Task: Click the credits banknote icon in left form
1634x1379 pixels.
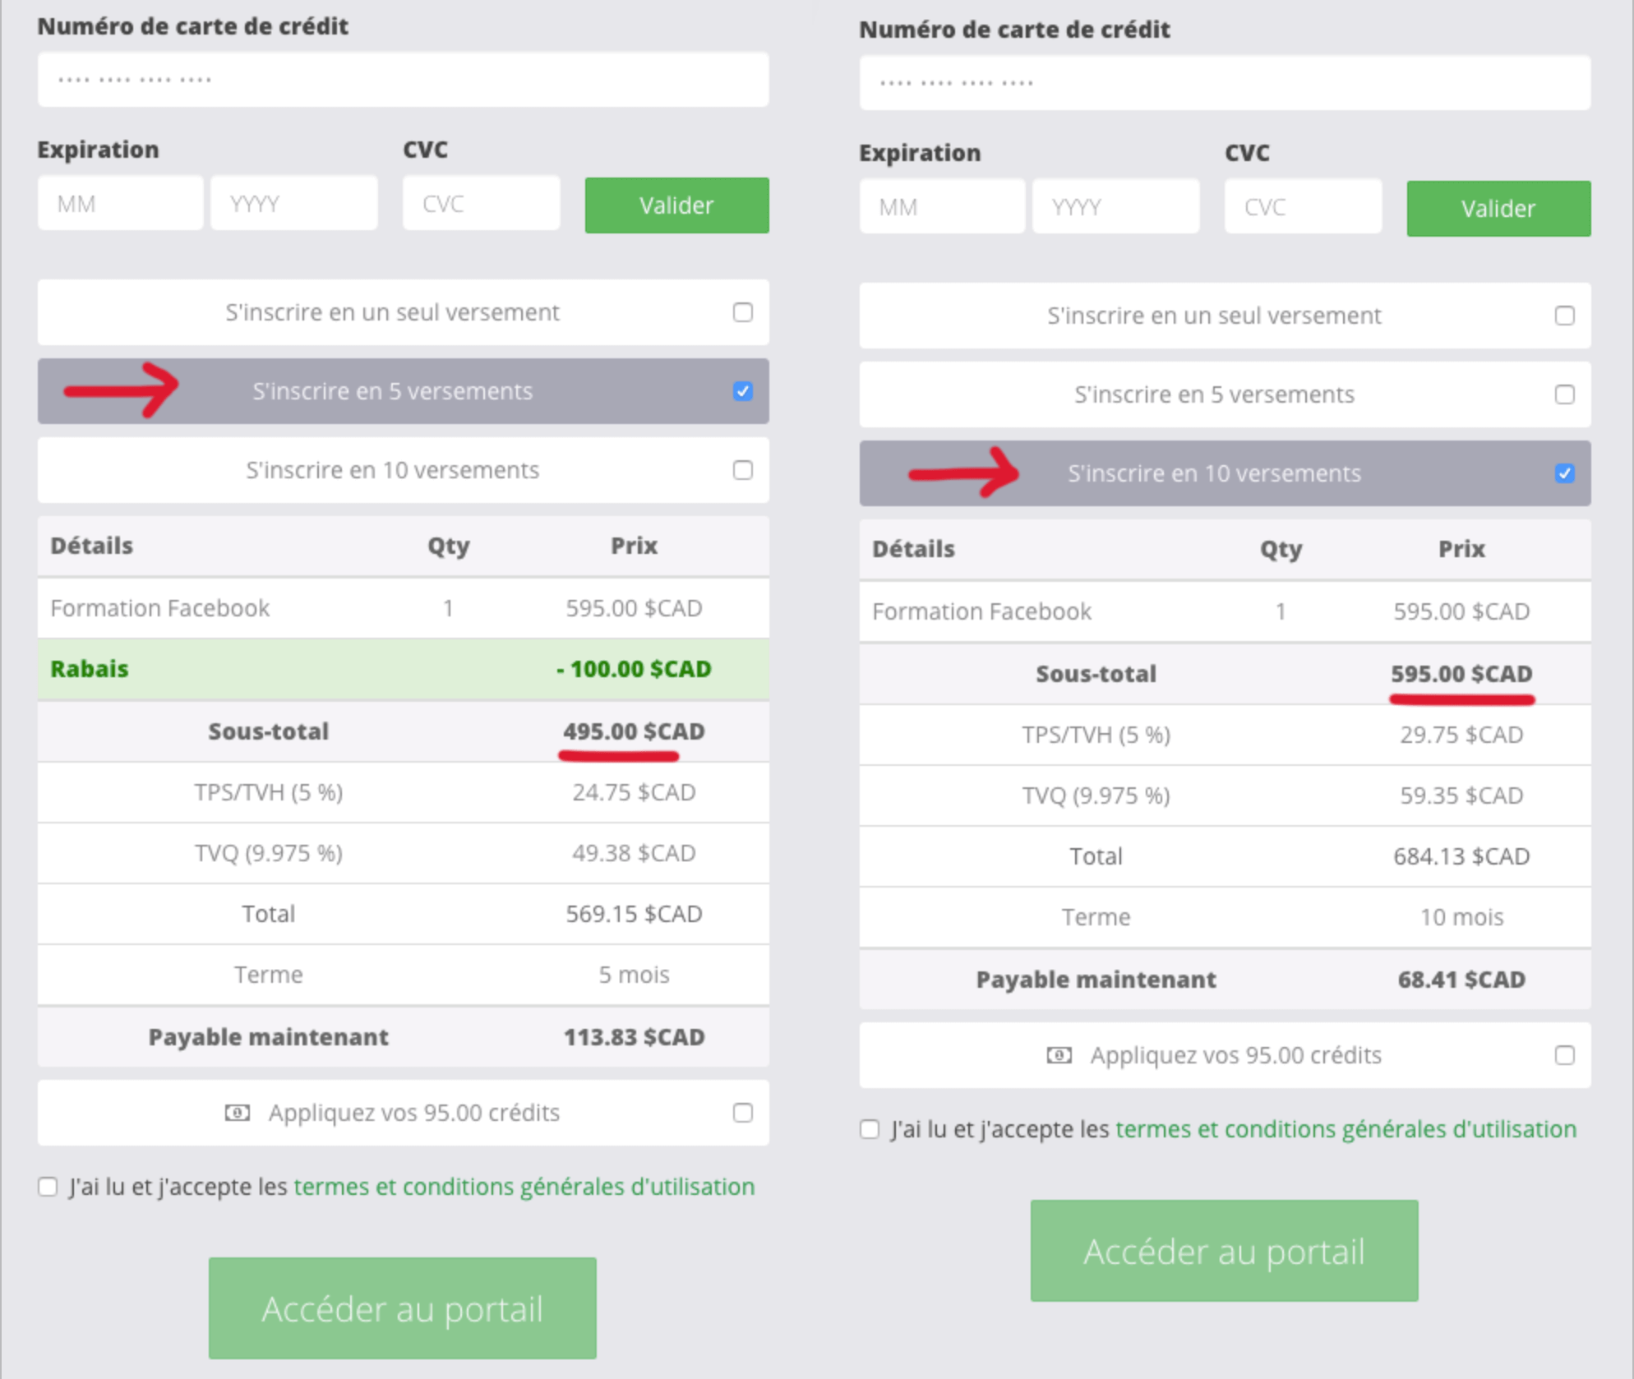Action: [x=238, y=1113]
